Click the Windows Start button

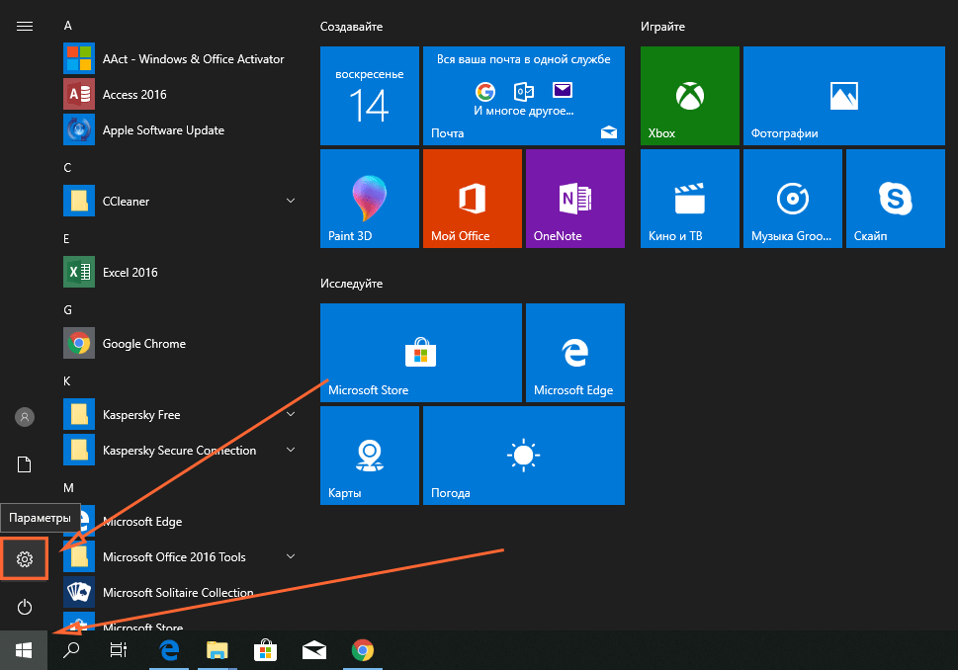24,650
